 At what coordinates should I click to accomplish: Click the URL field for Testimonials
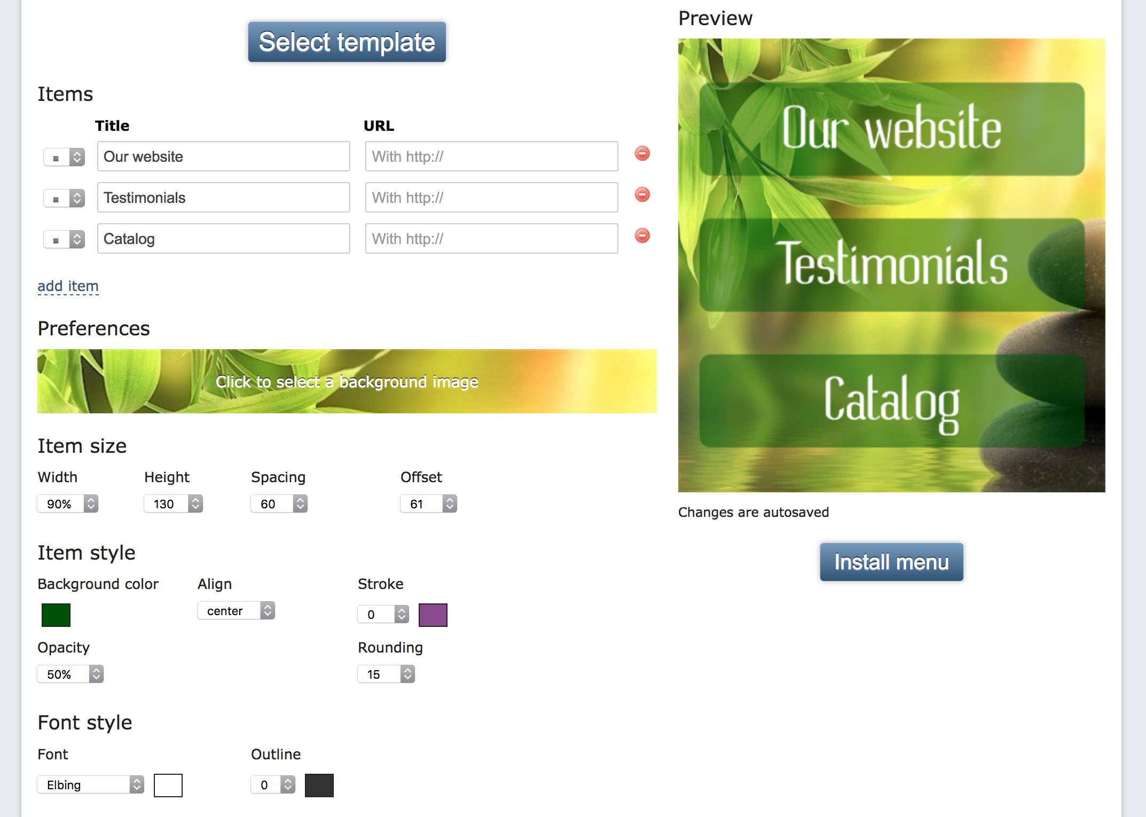click(x=491, y=198)
